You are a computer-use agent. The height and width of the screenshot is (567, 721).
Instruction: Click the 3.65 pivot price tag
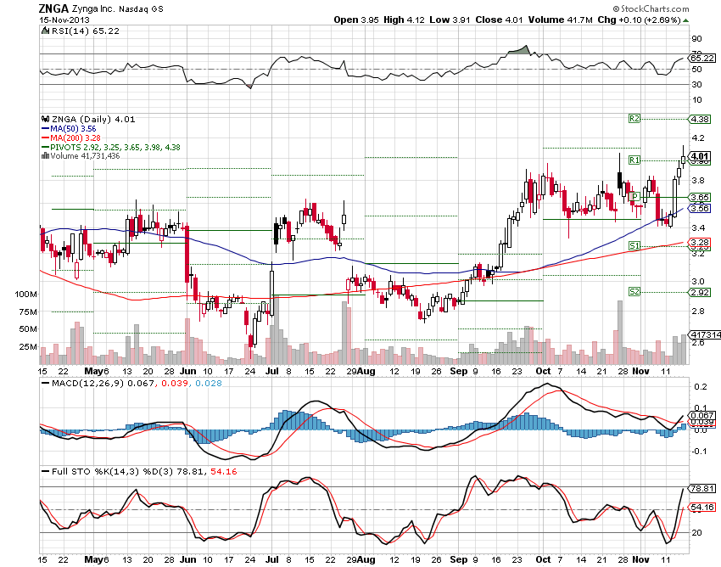[x=700, y=198]
